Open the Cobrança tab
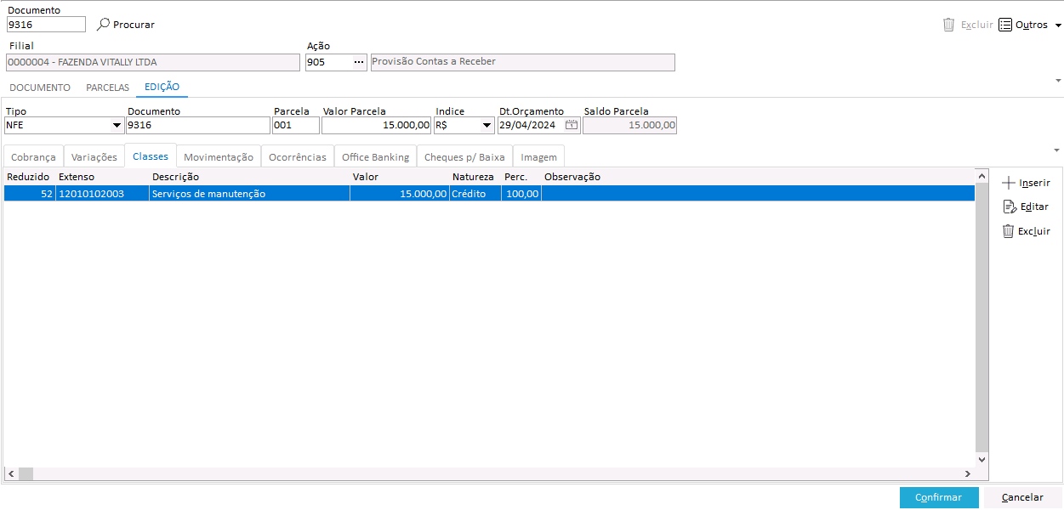This screenshot has height=510, width=1064. [x=33, y=156]
